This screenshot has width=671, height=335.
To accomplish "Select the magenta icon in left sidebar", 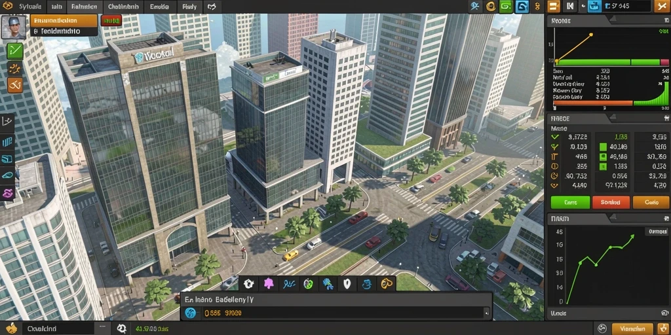I will point(8,194).
